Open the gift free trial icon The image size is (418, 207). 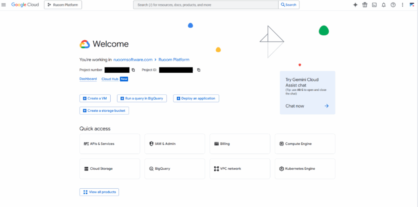click(365, 5)
